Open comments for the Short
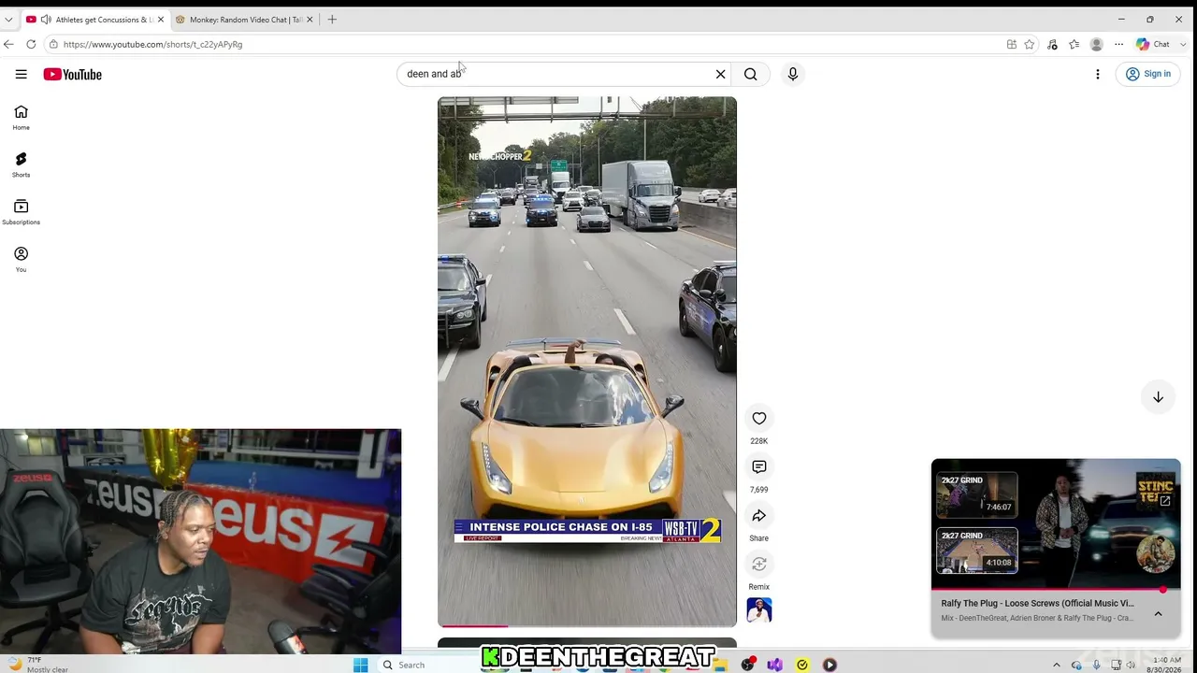Viewport: 1197px width, 673px height. 758,467
